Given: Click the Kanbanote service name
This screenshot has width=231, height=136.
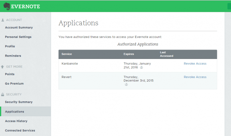Looking at the screenshot, I should pyautogui.click(x=70, y=64).
